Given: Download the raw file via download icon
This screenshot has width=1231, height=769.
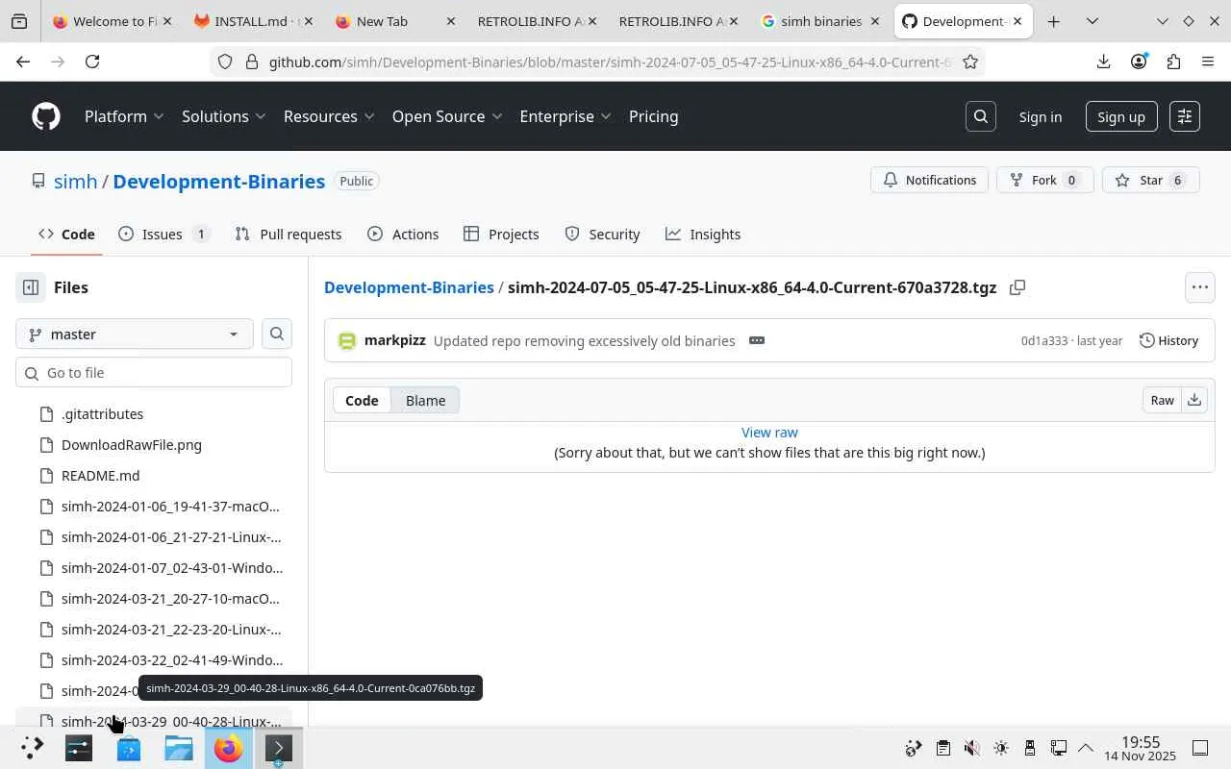Looking at the screenshot, I should [1193, 400].
